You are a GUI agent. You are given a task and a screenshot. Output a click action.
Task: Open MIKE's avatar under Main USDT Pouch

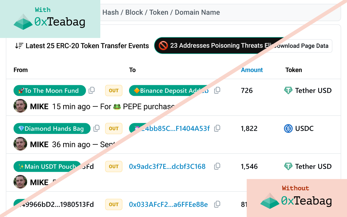point(20,182)
